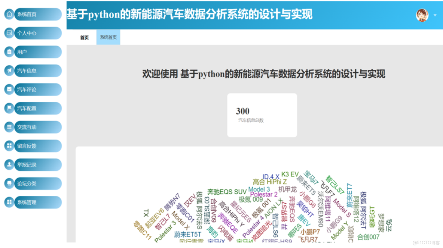The height and width of the screenshot is (248, 443).
Task: Click the car brand word cloud image
Action: (x=262, y=205)
